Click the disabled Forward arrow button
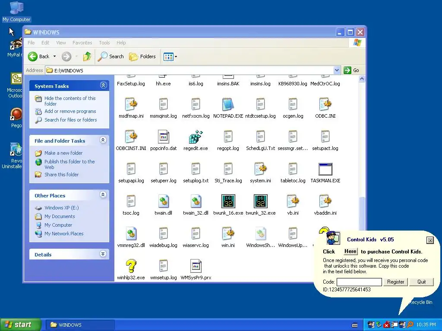 point(66,56)
